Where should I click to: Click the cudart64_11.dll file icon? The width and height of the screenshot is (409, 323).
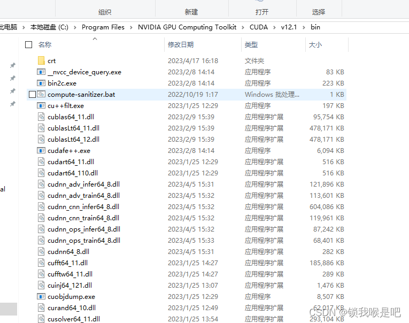(x=41, y=161)
